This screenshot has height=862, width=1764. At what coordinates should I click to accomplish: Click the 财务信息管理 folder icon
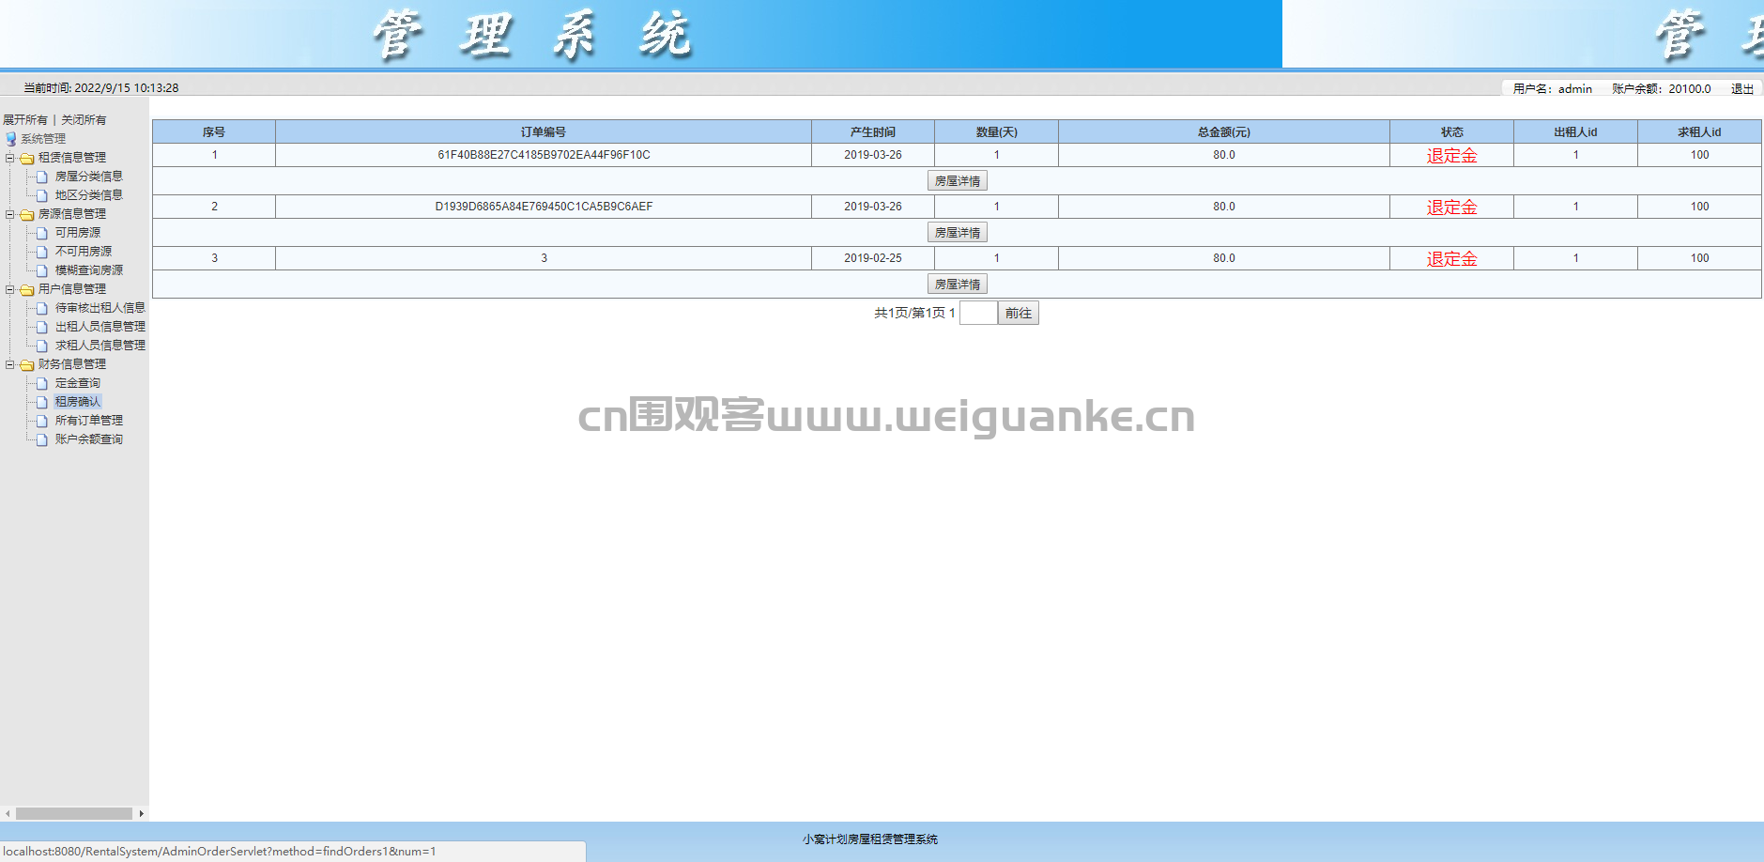pyautogui.click(x=27, y=365)
